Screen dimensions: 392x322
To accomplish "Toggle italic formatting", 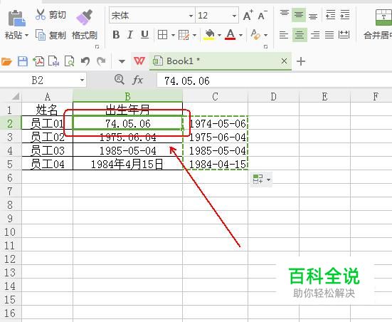I will (x=130, y=35).
